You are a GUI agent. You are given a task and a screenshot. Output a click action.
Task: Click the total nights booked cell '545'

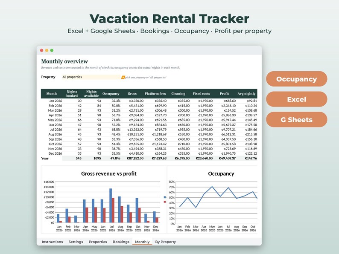[x=79, y=159]
